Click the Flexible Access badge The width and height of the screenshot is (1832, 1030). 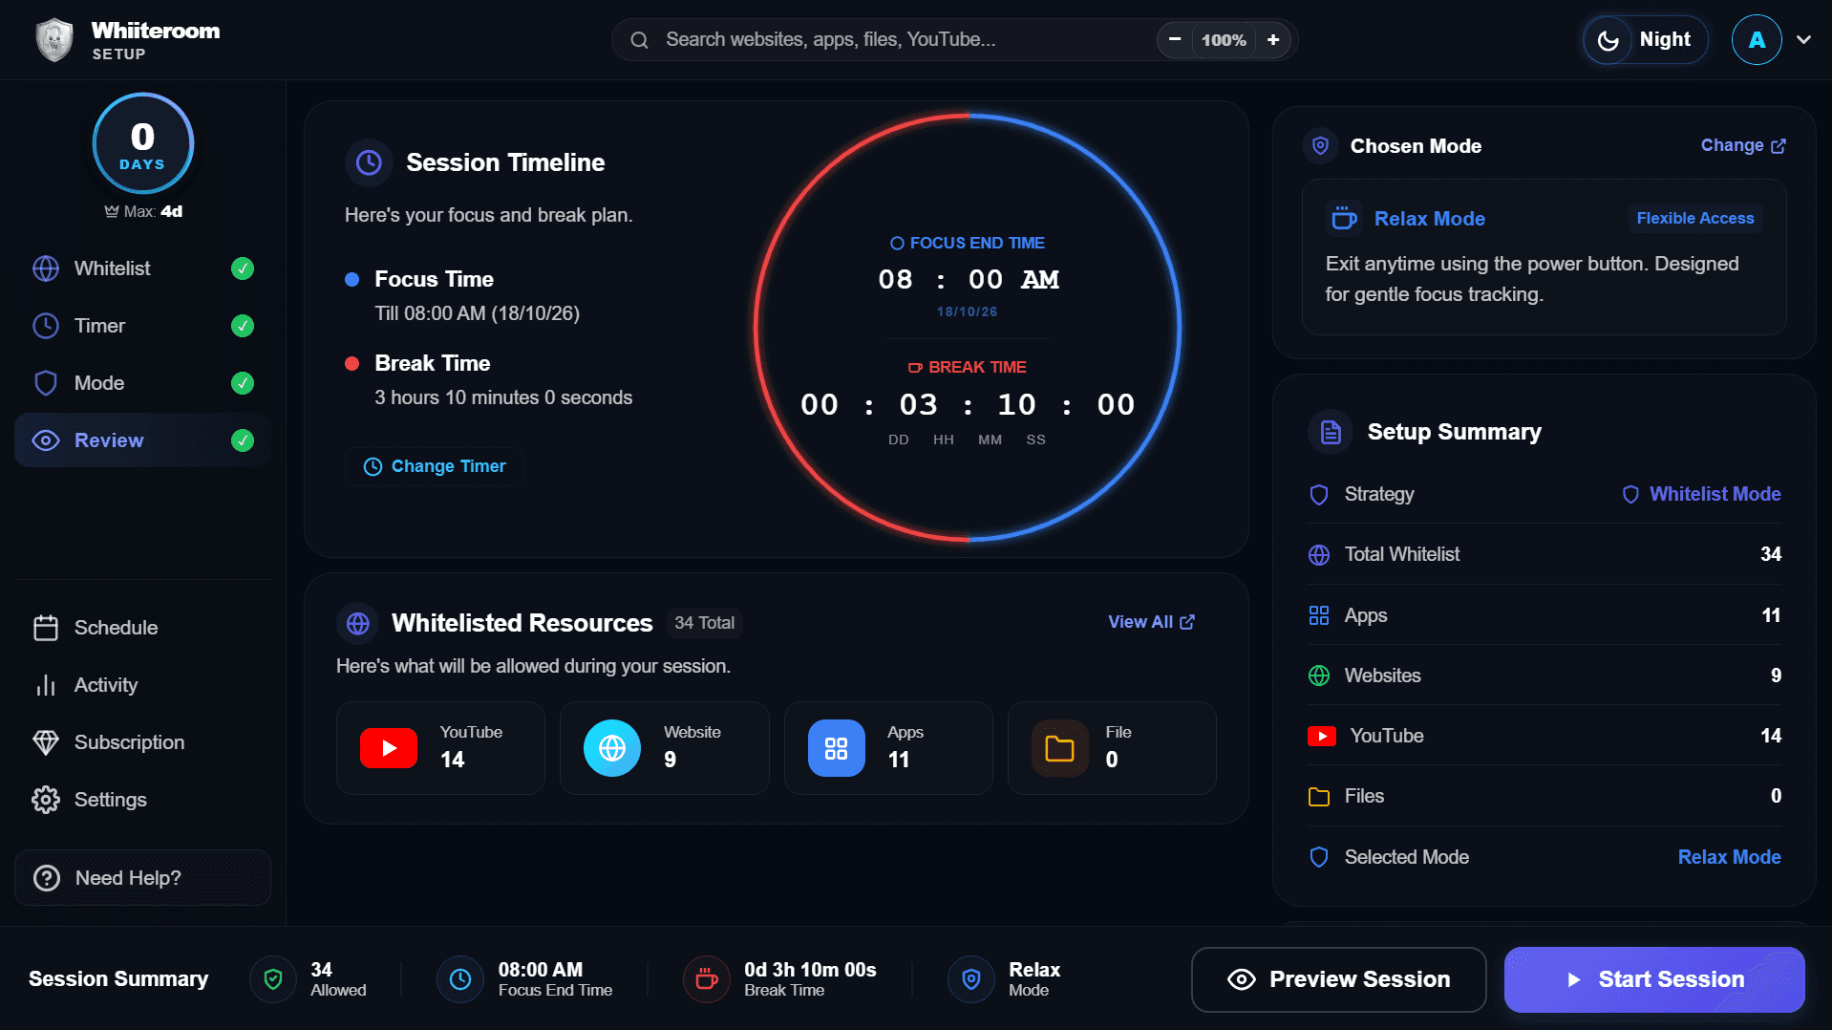pos(1695,219)
